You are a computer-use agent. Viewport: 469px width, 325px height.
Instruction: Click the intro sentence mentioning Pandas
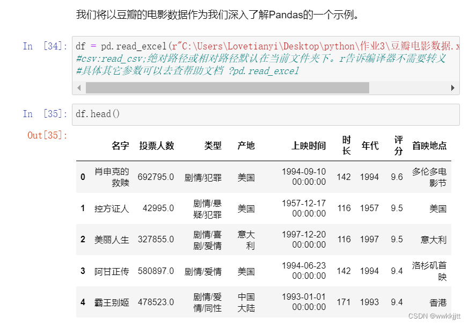click(x=217, y=15)
